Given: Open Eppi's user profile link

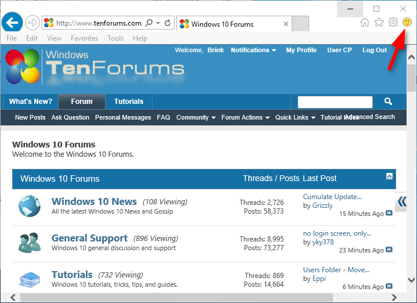Looking at the screenshot, I should pos(319,279).
